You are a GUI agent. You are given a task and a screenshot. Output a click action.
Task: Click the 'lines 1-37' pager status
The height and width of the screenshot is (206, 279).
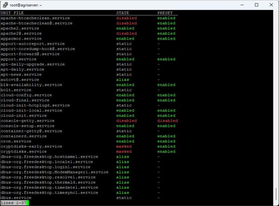[x=13, y=203]
